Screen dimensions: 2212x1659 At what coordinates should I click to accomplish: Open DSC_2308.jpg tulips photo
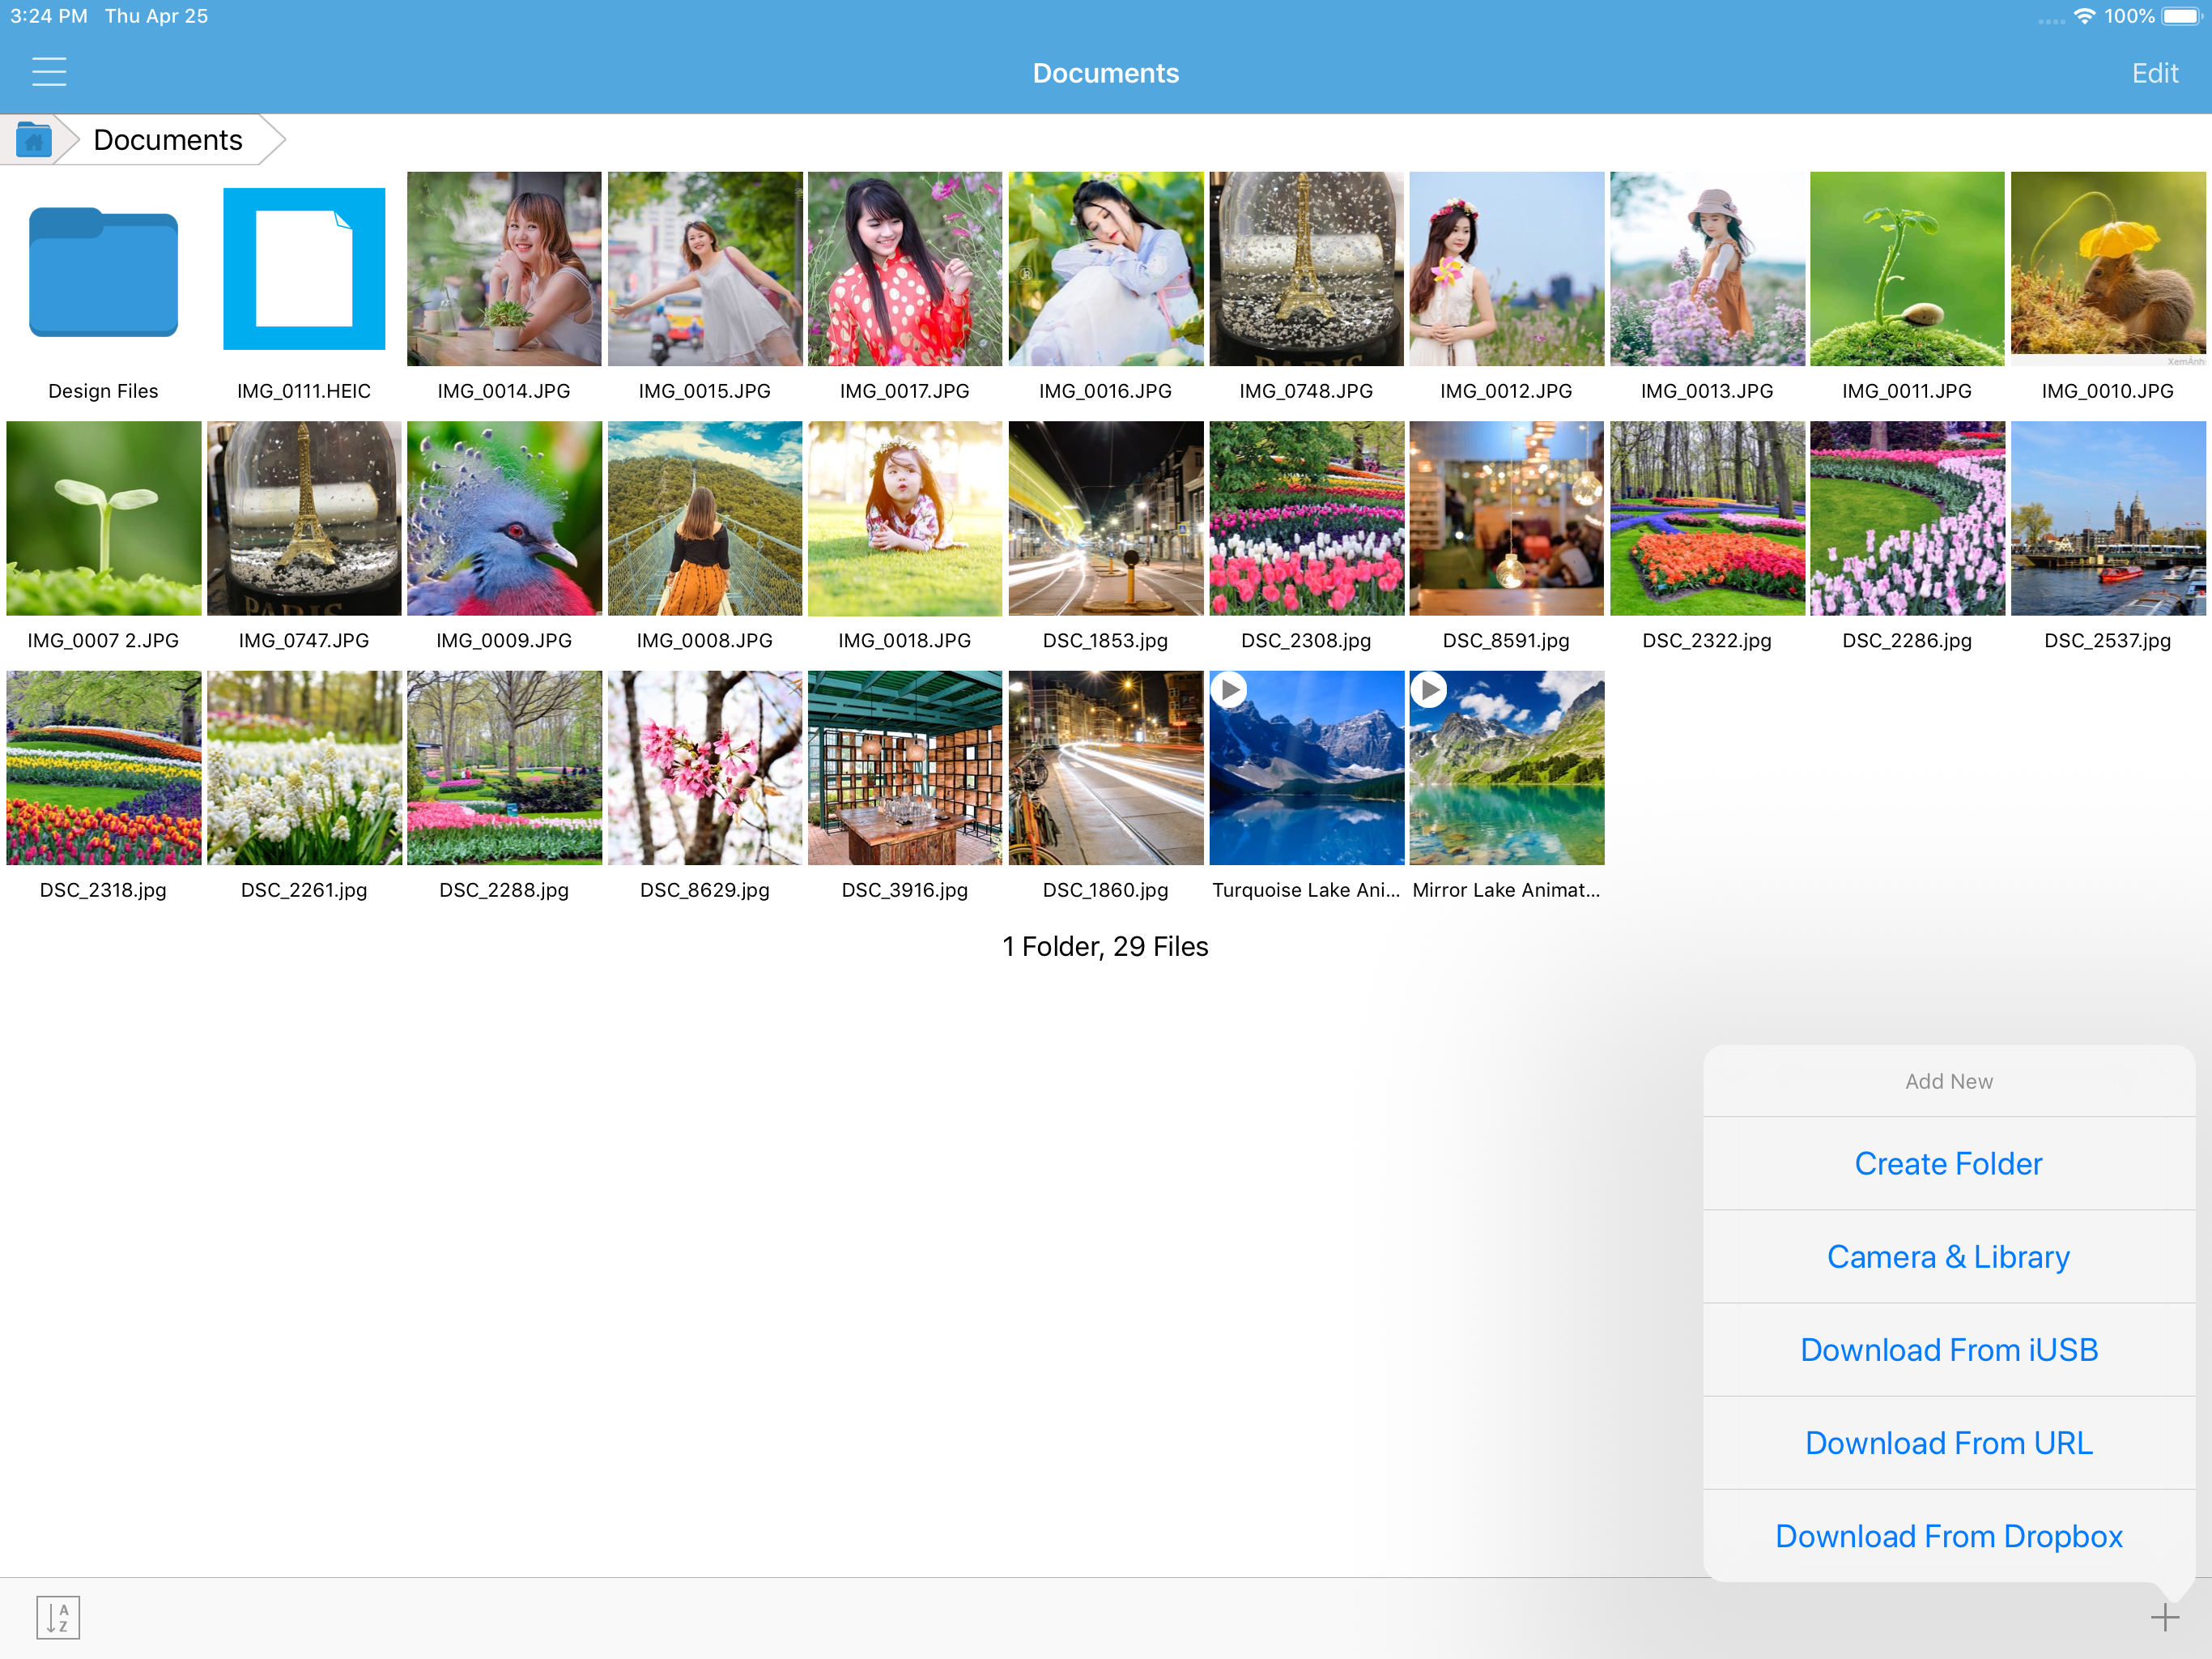(1306, 518)
